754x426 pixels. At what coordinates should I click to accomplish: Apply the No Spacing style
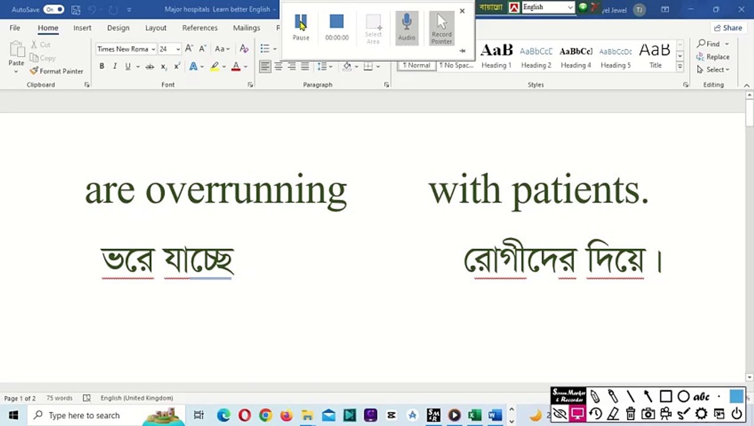click(456, 65)
